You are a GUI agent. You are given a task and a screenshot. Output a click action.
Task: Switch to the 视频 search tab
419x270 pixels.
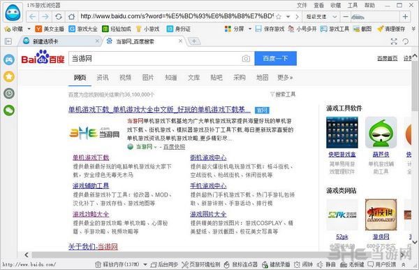tap(125, 78)
